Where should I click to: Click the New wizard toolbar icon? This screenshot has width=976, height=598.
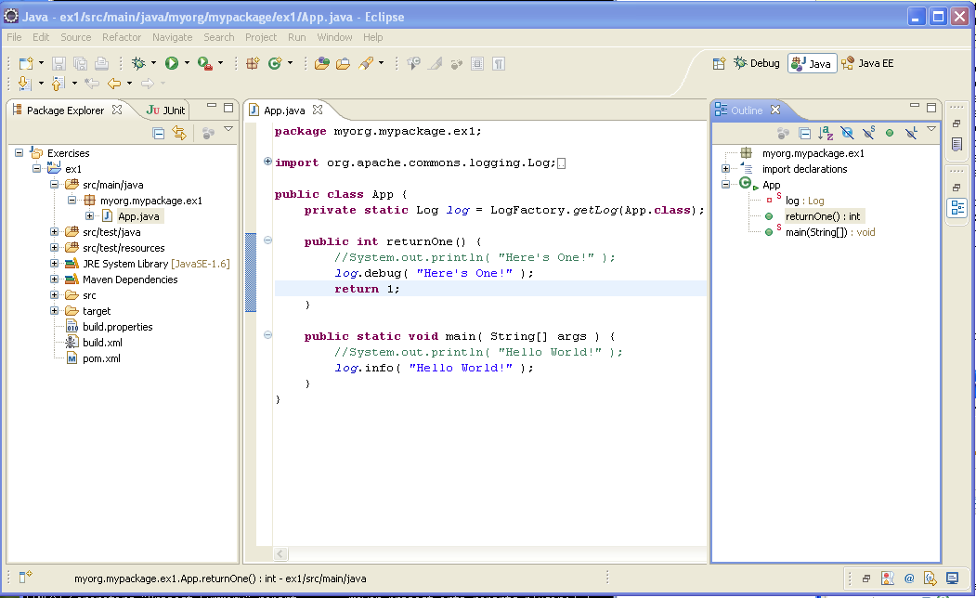25,63
